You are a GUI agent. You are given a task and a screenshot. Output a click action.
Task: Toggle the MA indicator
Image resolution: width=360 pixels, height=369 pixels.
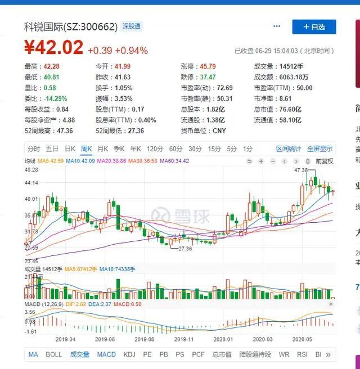pyautogui.click(x=33, y=354)
